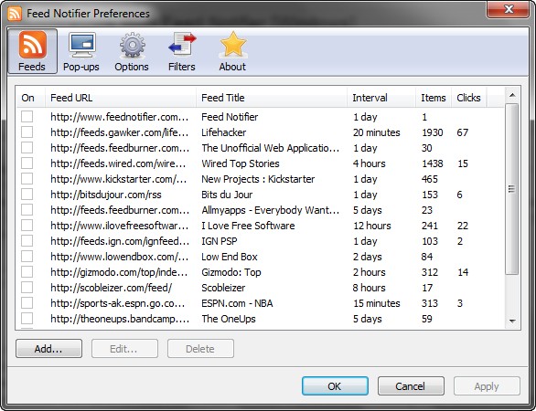The width and height of the screenshot is (536, 411).
Task: Click the Scobleizer feed title
Action: (223, 288)
